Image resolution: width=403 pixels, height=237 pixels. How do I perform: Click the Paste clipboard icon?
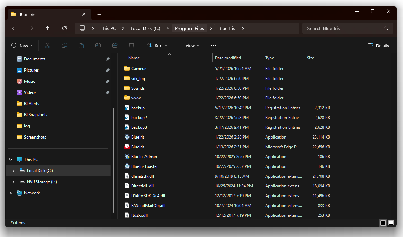pos(81,45)
